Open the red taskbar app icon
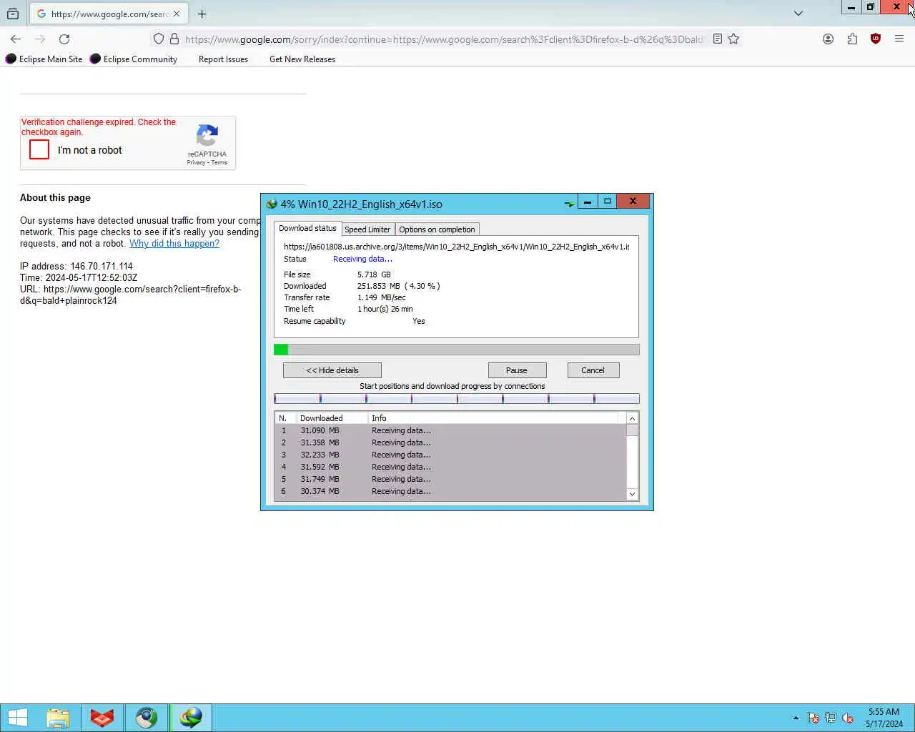915x732 pixels. [x=102, y=718]
